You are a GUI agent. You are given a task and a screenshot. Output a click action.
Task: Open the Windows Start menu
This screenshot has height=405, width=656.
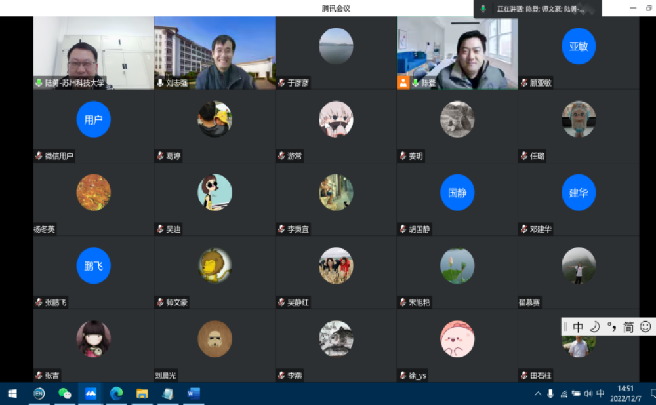pyautogui.click(x=12, y=393)
